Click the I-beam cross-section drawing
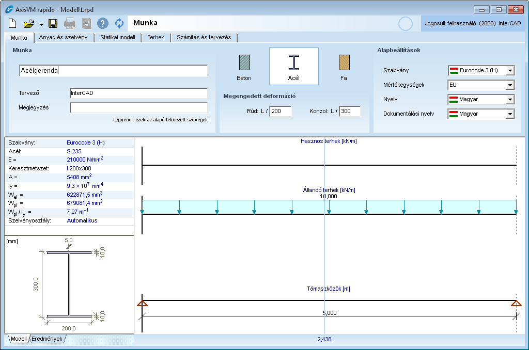 69,284
